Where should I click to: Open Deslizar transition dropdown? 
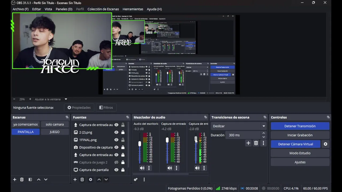[239, 126]
